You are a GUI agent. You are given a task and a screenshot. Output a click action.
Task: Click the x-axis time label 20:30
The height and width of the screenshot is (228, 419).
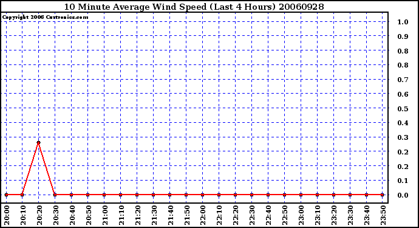coord(56,215)
